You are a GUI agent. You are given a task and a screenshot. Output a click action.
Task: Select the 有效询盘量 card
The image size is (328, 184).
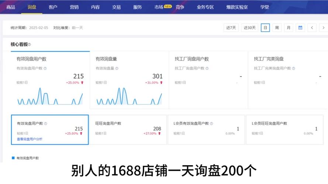click(129, 80)
